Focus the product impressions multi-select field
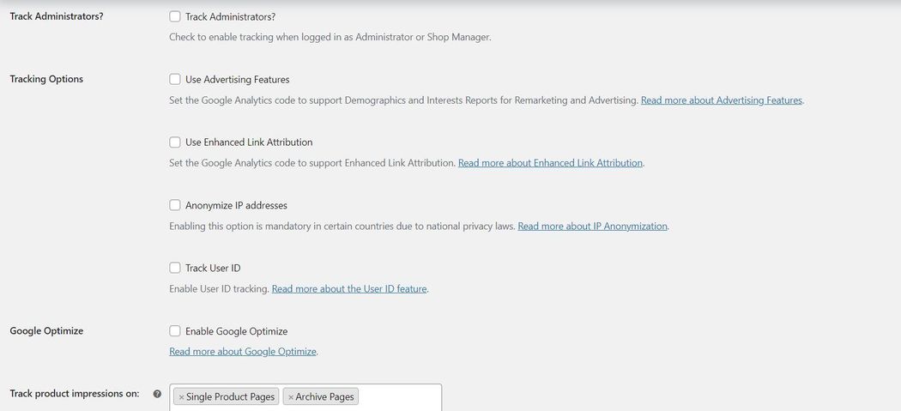The image size is (901, 411). click(x=399, y=397)
